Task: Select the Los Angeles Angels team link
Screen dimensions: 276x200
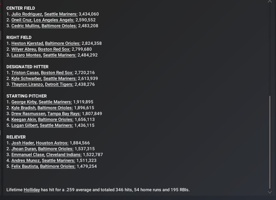Action: tap(54, 20)
